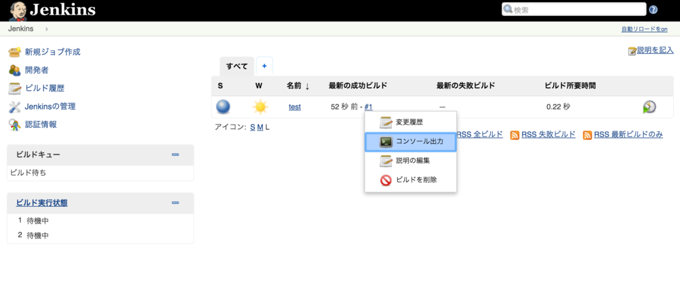Sort by ビルド所要時間 column header

point(570,86)
